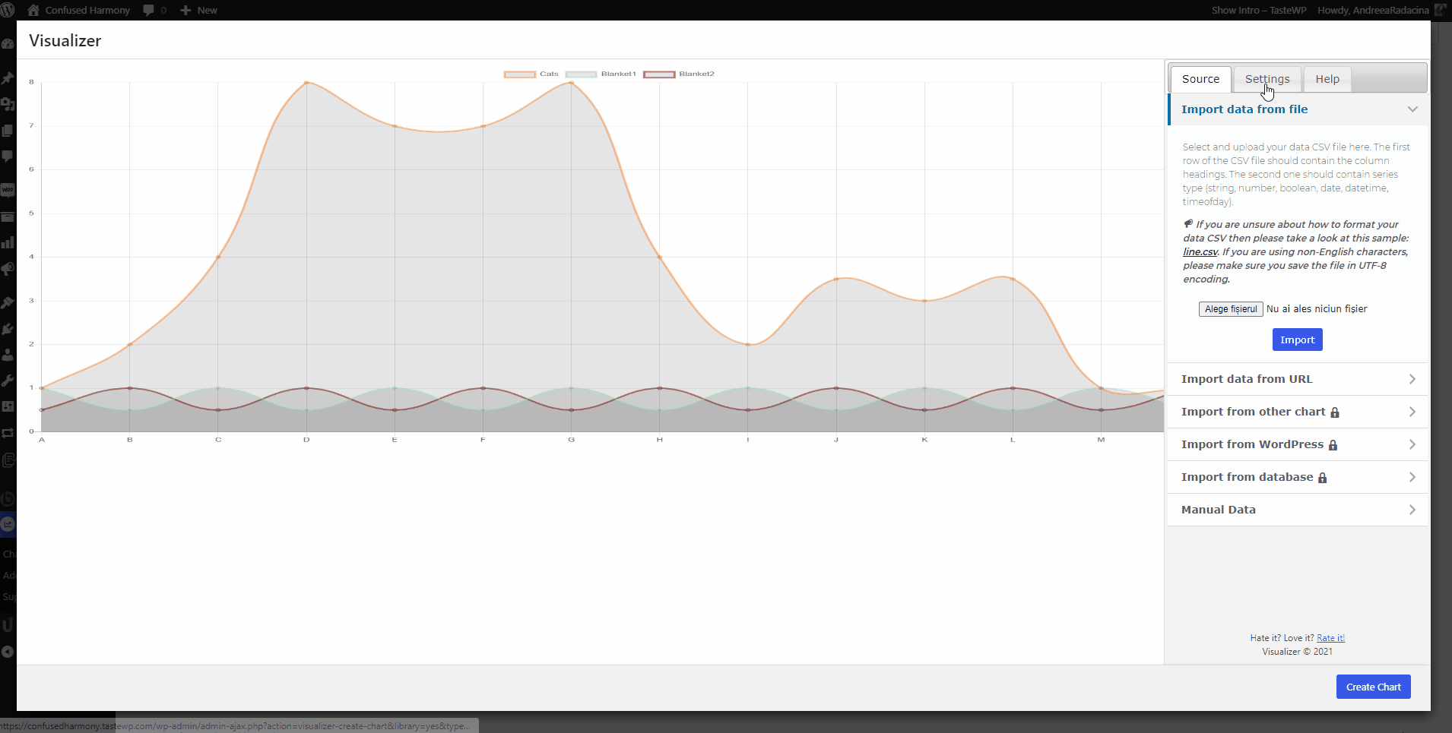
Task: Open the line.csv sample link
Action: [x=1200, y=252]
